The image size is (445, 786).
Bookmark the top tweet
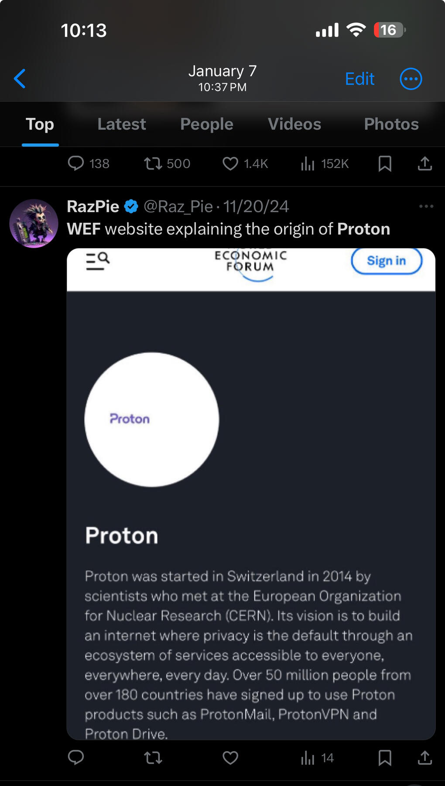coord(385,164)
